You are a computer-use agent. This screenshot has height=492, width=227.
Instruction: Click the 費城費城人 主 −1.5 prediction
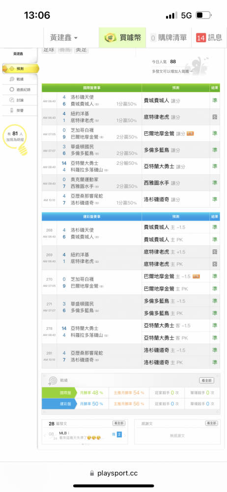coord(165,227)
